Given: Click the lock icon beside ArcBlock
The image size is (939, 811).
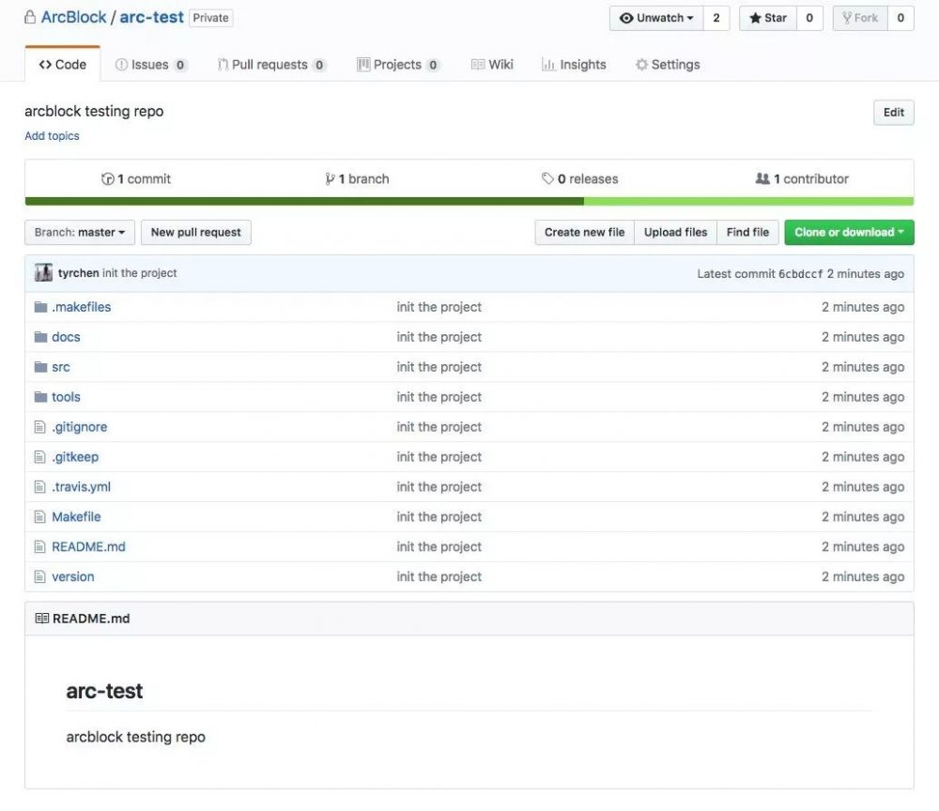Looking at the screenshot, I should click(x=29, y=17).
